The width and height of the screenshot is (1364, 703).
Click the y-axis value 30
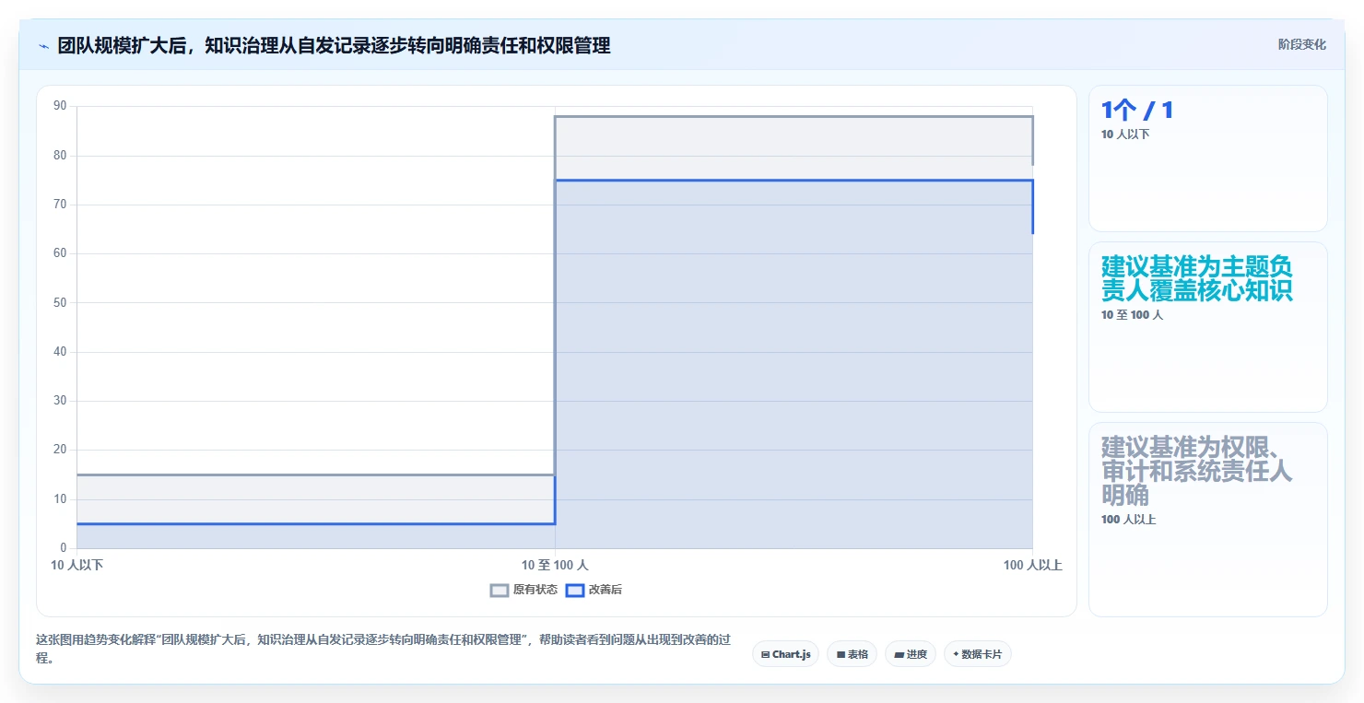pos(60,401)
